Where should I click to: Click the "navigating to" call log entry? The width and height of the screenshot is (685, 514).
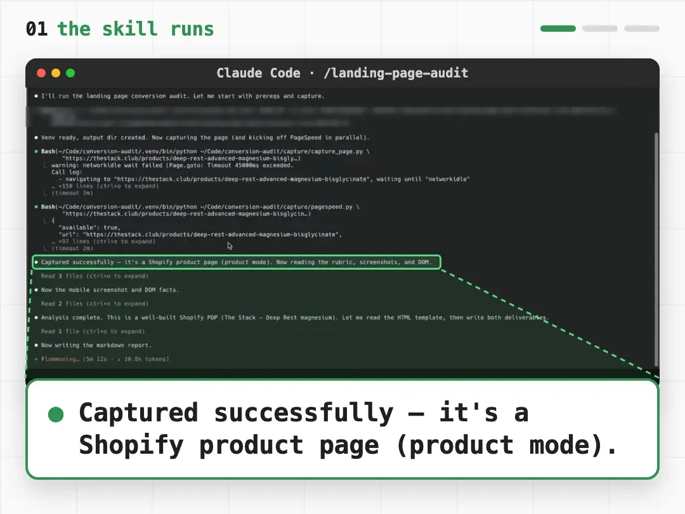click(x=264, y=179)
